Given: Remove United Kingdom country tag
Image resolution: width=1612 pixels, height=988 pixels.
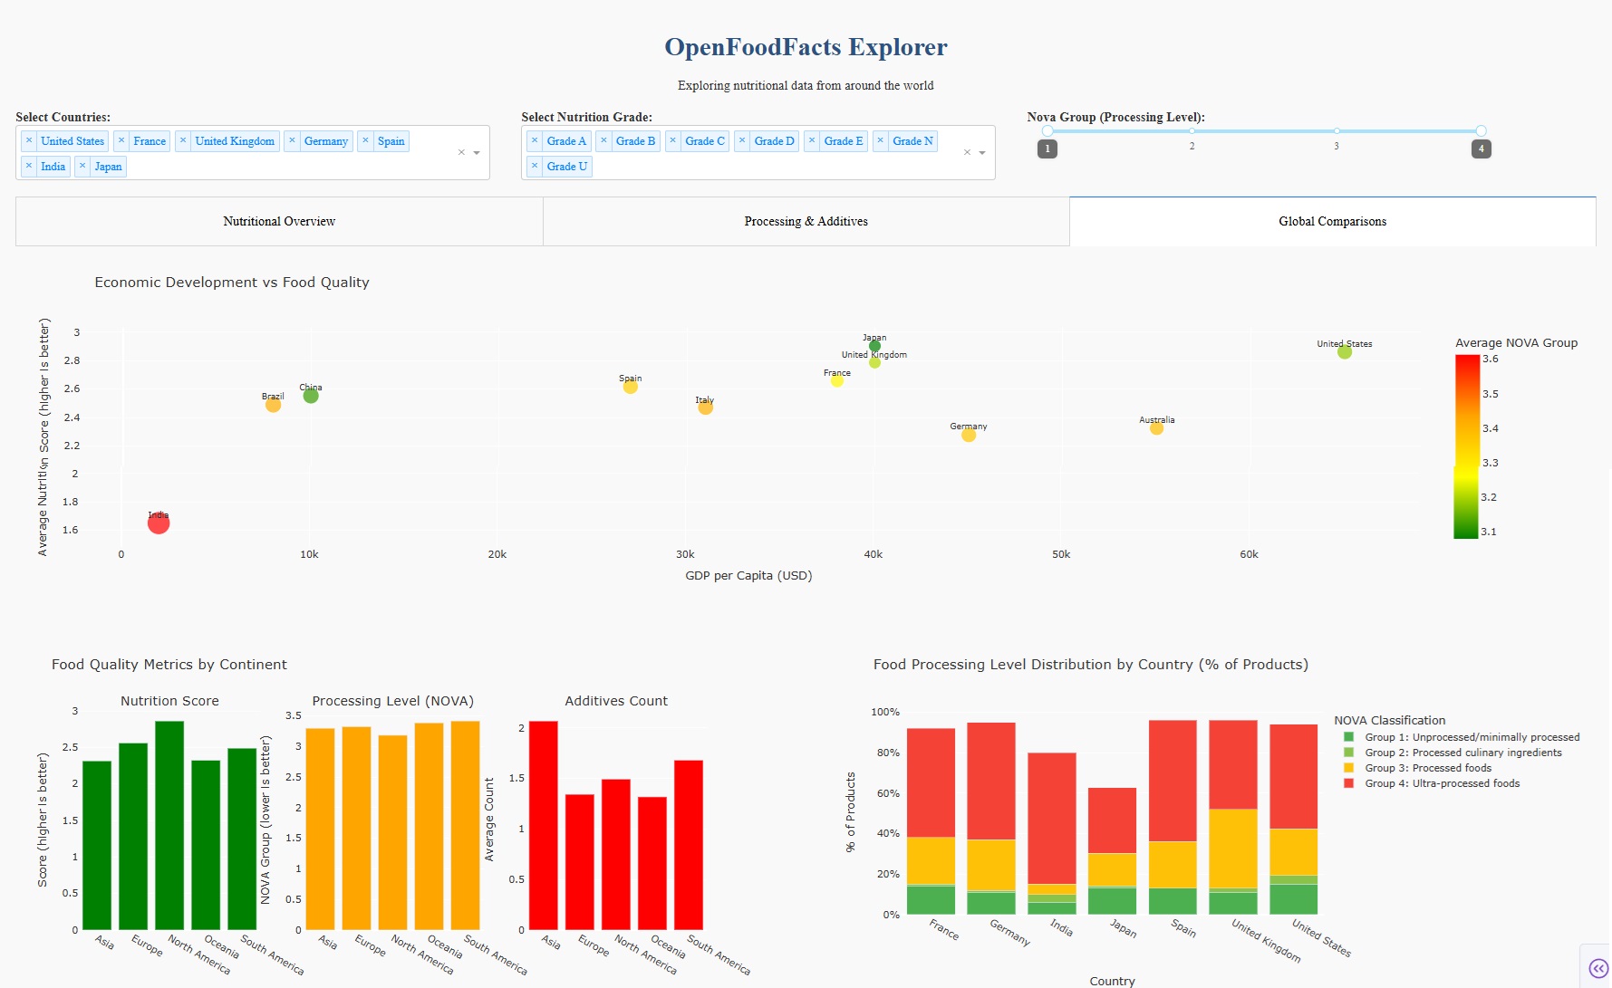Looking at the screenshot, I should tap(183, 141).
